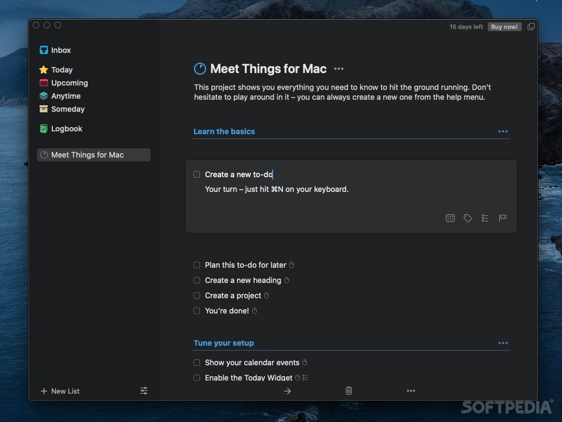Image resolution: width=562 pixels, height=422 pixels.
Task: Delete the to-do with the trash icon
Action: coord(349,391)
